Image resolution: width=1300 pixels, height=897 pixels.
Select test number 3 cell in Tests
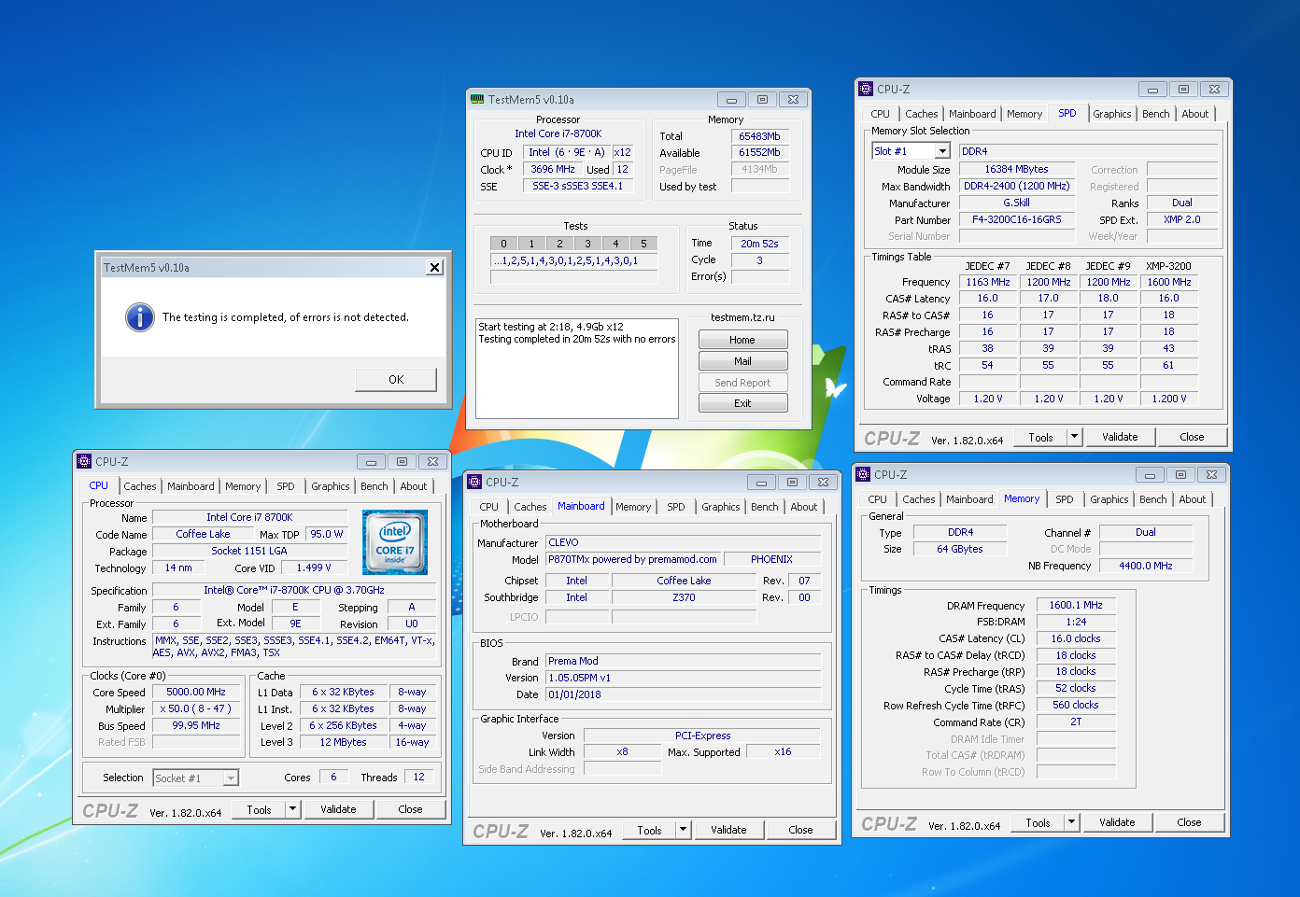[587, 244]
